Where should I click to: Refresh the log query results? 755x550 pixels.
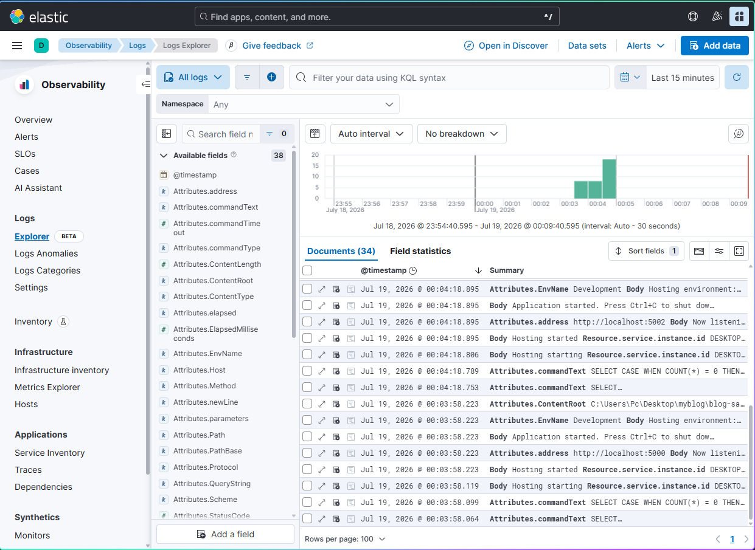(x=737, y=77)
